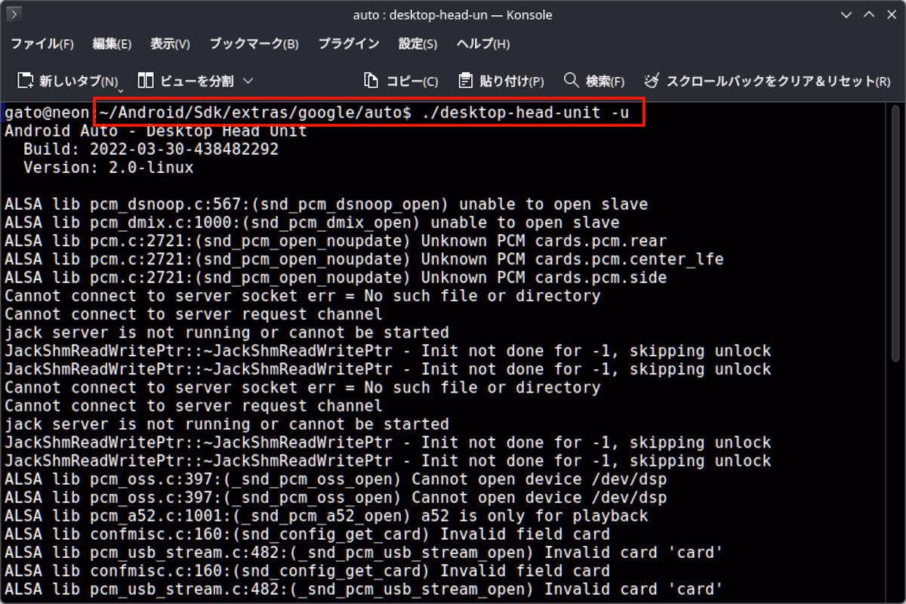Open the プラグイン menu

tap(349, 44)
